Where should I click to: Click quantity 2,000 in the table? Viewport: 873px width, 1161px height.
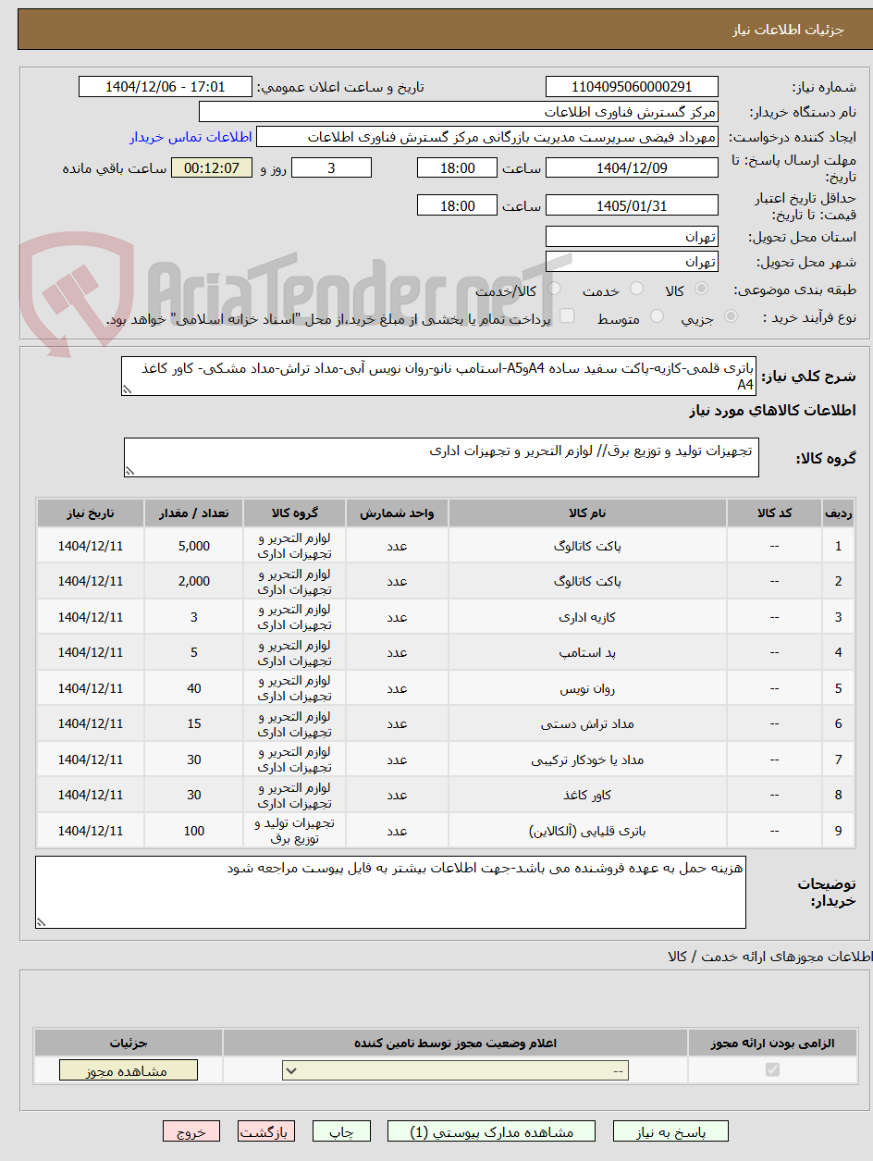tap(194, 582)
